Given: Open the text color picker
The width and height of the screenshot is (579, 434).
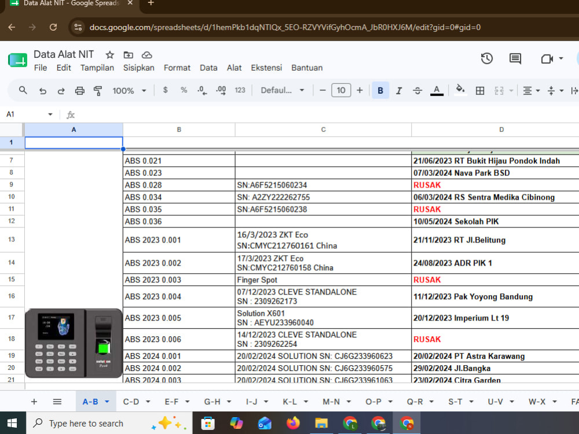Looking at the screenshot, I should point(437,91).
